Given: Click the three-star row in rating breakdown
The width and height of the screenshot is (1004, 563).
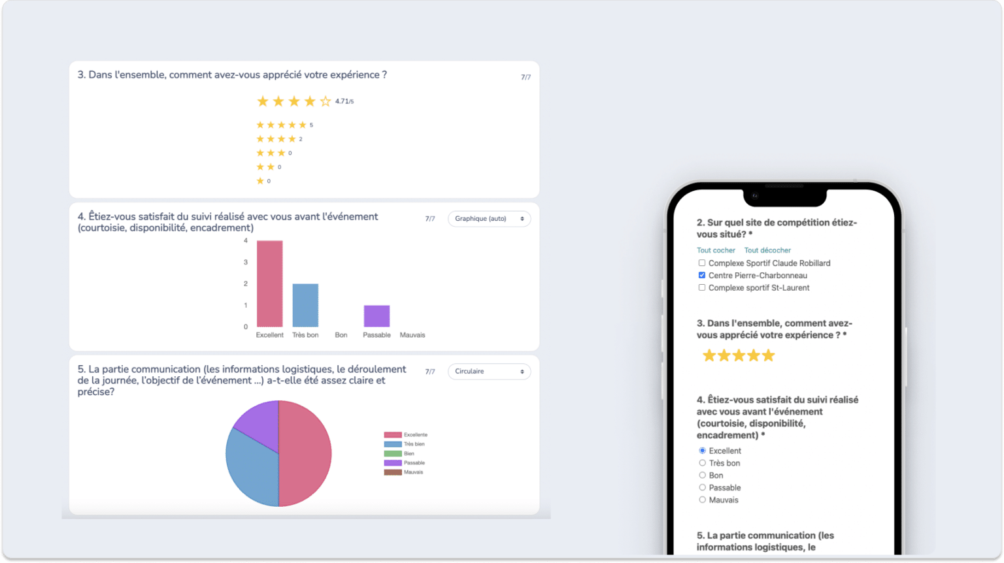Looking at the screenshot, I should click(274, 153).
